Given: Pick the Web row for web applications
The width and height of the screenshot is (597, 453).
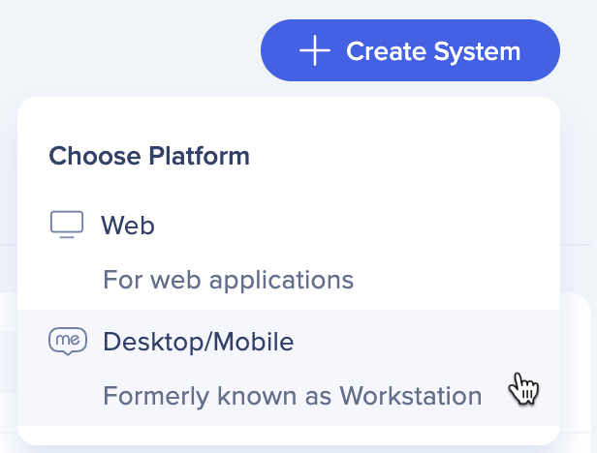Looking at the screenshot, I should pos(289,252).
